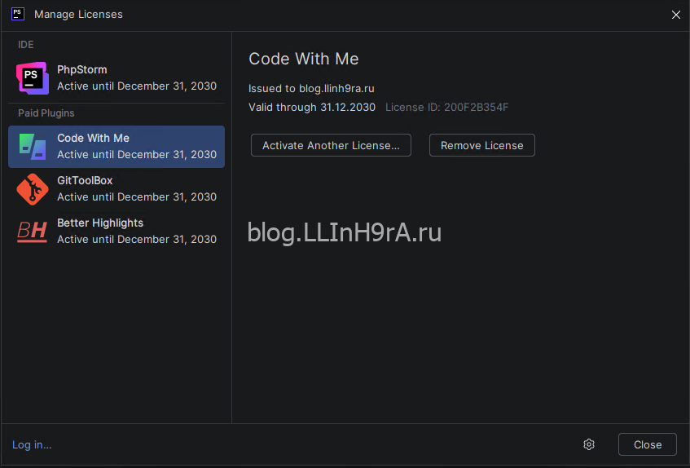Viewport: 690px width, 468px height.
Task: Open license settings via gear icon
Action: (589, 444)
